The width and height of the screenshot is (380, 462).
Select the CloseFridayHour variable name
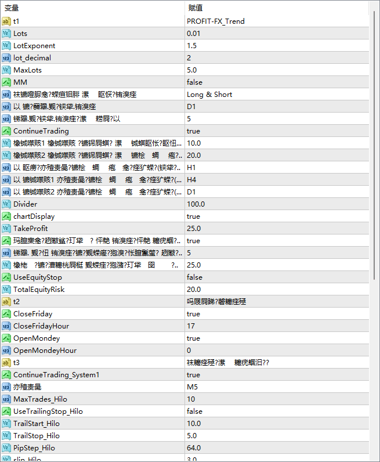coord(41,326)
